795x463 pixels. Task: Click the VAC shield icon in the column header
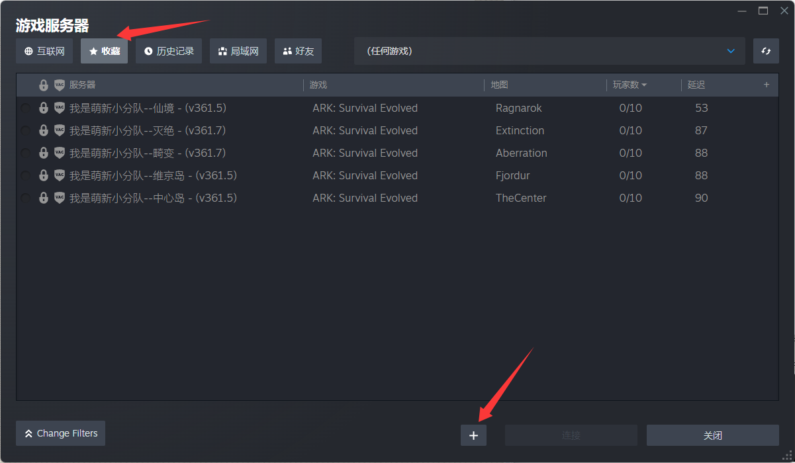pyautogui.click(x=60, y=85)
